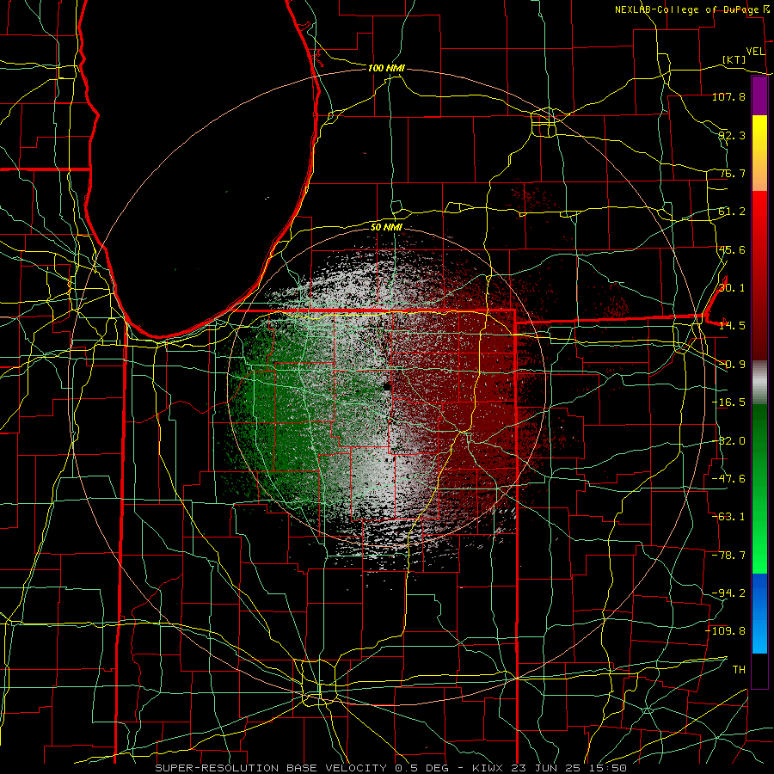Select the -63.1 scale value

click(x=728, y=517)
